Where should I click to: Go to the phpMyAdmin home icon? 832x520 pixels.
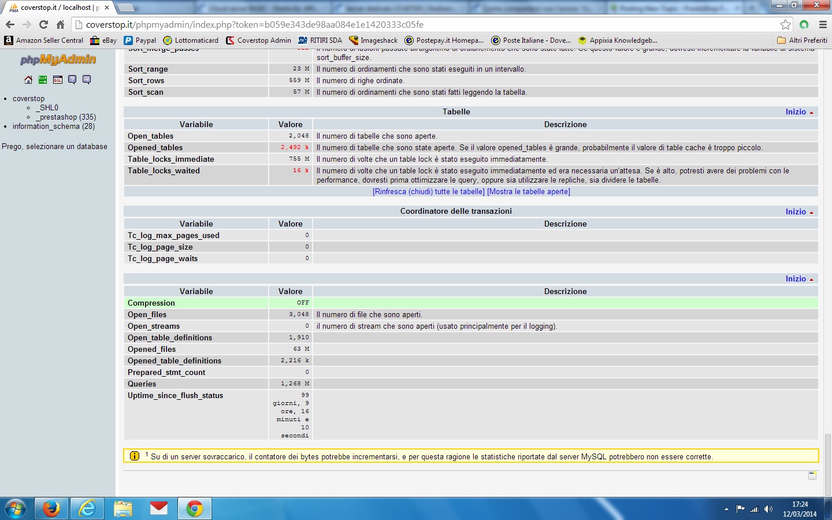click(x=28, y=80)
